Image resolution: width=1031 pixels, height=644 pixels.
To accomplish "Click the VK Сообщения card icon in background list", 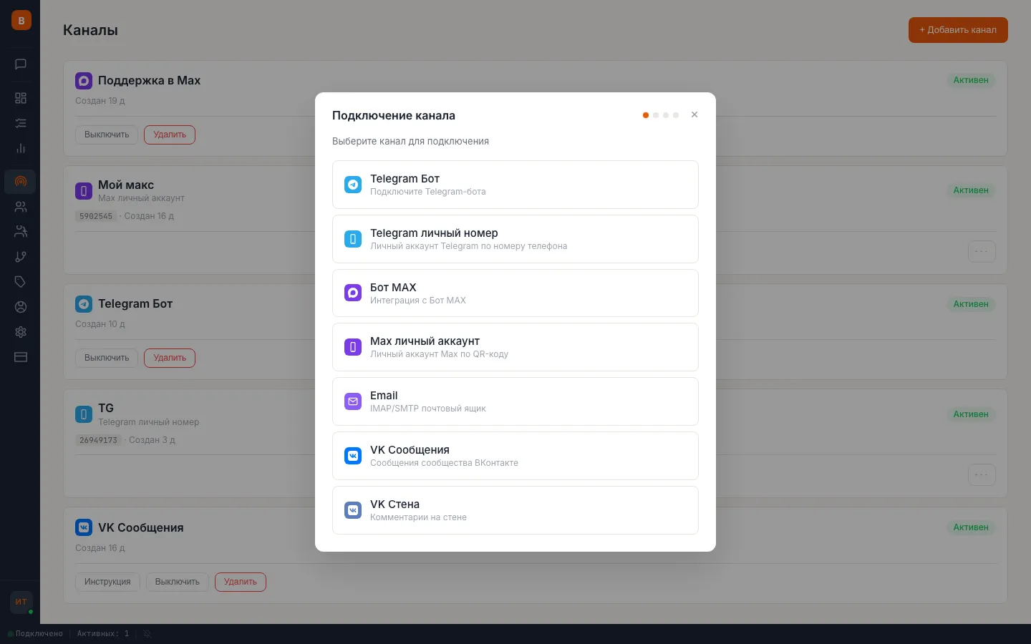I will point(84,527).
